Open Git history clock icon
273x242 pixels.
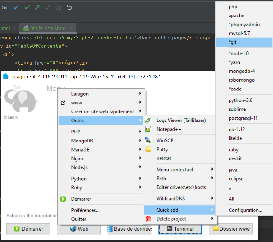(x=58, y=7)
